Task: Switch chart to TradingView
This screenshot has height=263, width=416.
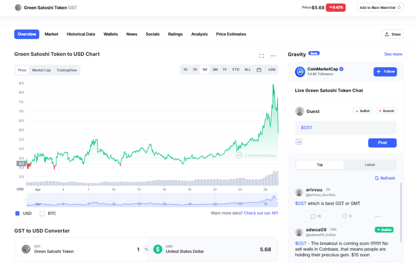Action: [67, 70]
